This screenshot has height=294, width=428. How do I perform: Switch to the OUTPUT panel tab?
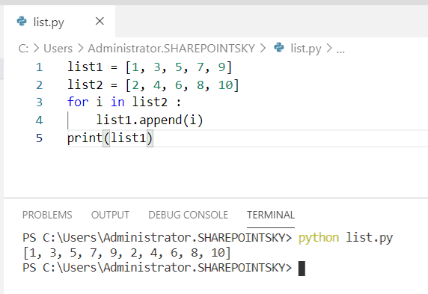110,215
